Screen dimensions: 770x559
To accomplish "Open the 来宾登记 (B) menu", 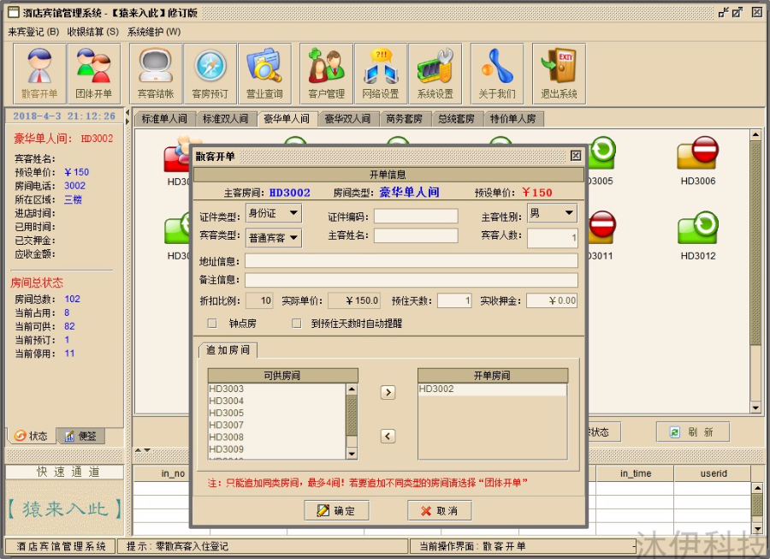I will [x=33, y=32].
